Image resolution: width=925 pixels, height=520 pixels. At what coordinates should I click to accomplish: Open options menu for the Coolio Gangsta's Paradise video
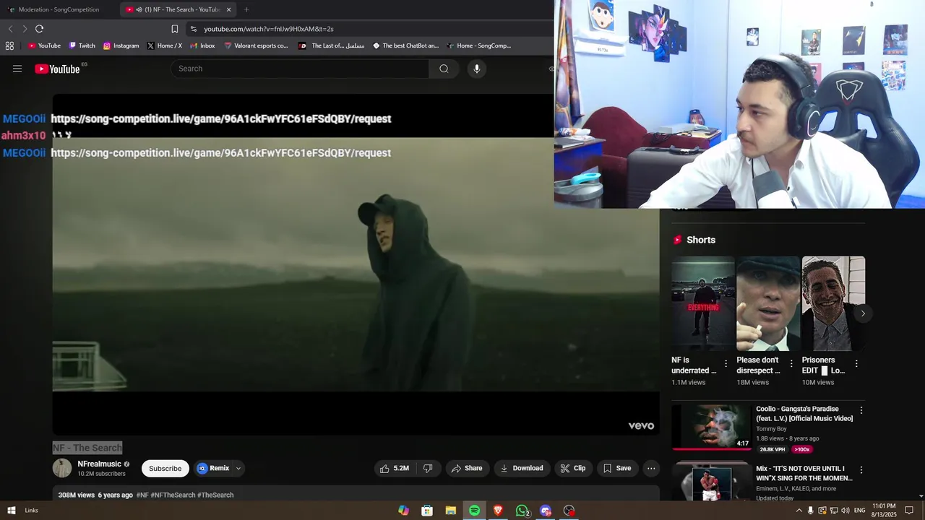861,410
